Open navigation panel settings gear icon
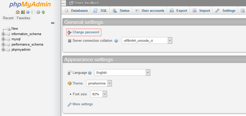 [x=38, y=12]
